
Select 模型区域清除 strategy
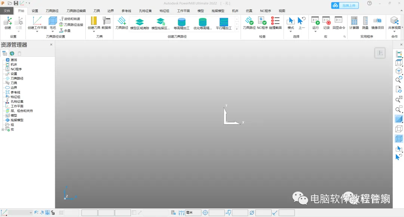140,24
